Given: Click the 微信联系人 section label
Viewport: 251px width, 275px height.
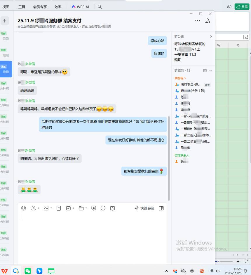Looking at the screenshot, I should (182, 155).
